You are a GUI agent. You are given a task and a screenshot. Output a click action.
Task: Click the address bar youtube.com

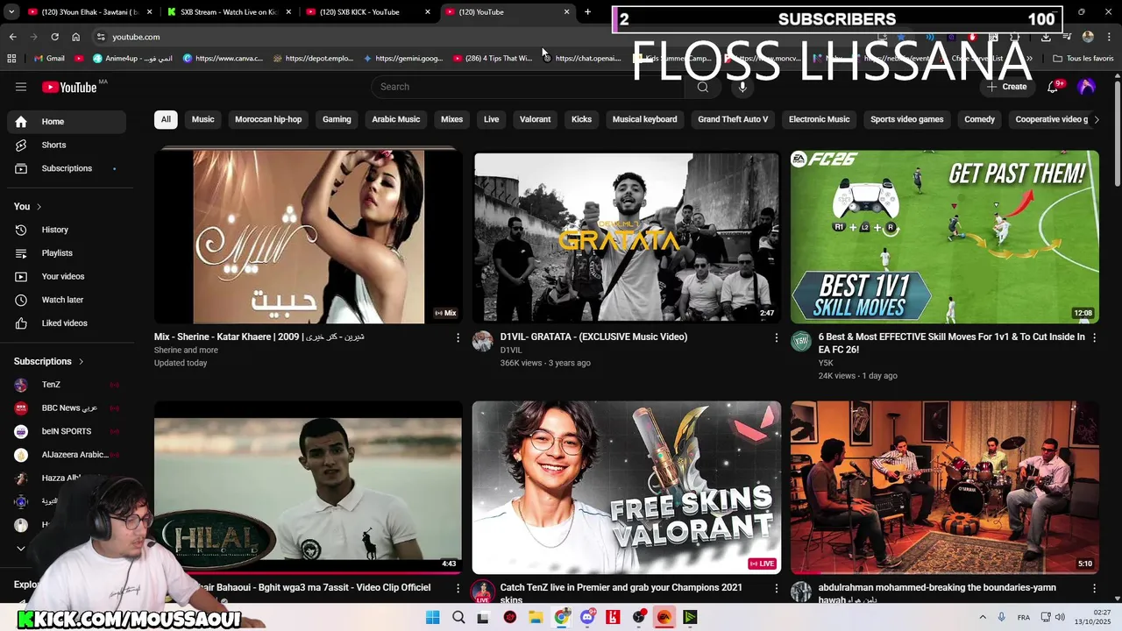136,37
